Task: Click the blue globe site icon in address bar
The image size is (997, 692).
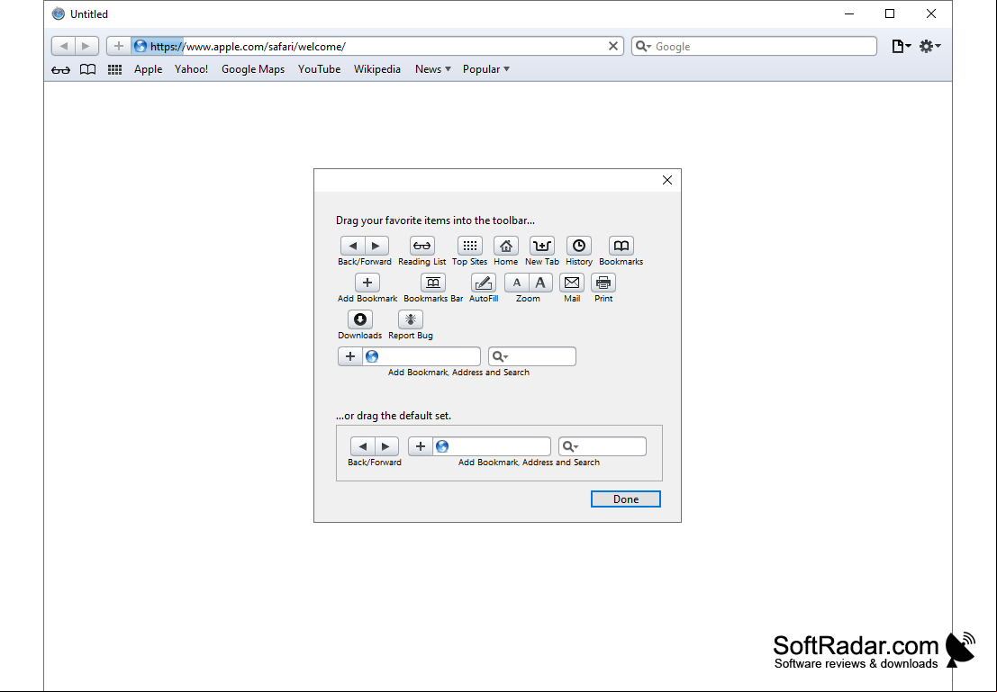Action: click(x=140, y=47)
